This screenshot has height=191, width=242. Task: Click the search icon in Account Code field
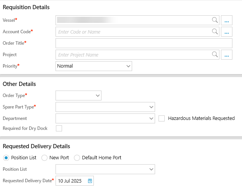click(x=215, y=32)
